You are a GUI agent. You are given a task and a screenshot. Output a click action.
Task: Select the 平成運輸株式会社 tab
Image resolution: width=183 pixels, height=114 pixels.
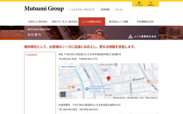click(145, 22)
